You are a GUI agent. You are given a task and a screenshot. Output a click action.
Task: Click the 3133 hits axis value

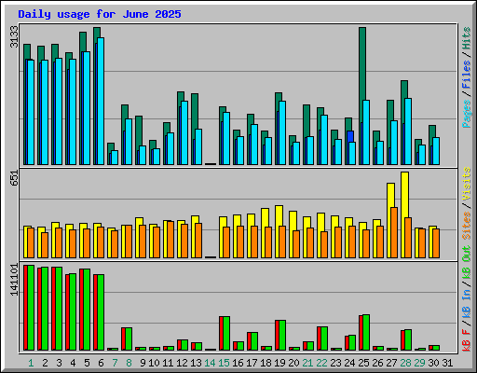coord(14,36)
